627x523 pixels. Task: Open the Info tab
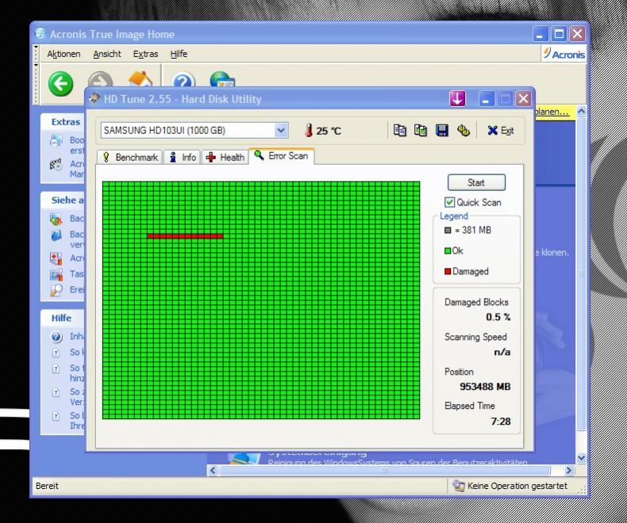click(x=183, y=158)
